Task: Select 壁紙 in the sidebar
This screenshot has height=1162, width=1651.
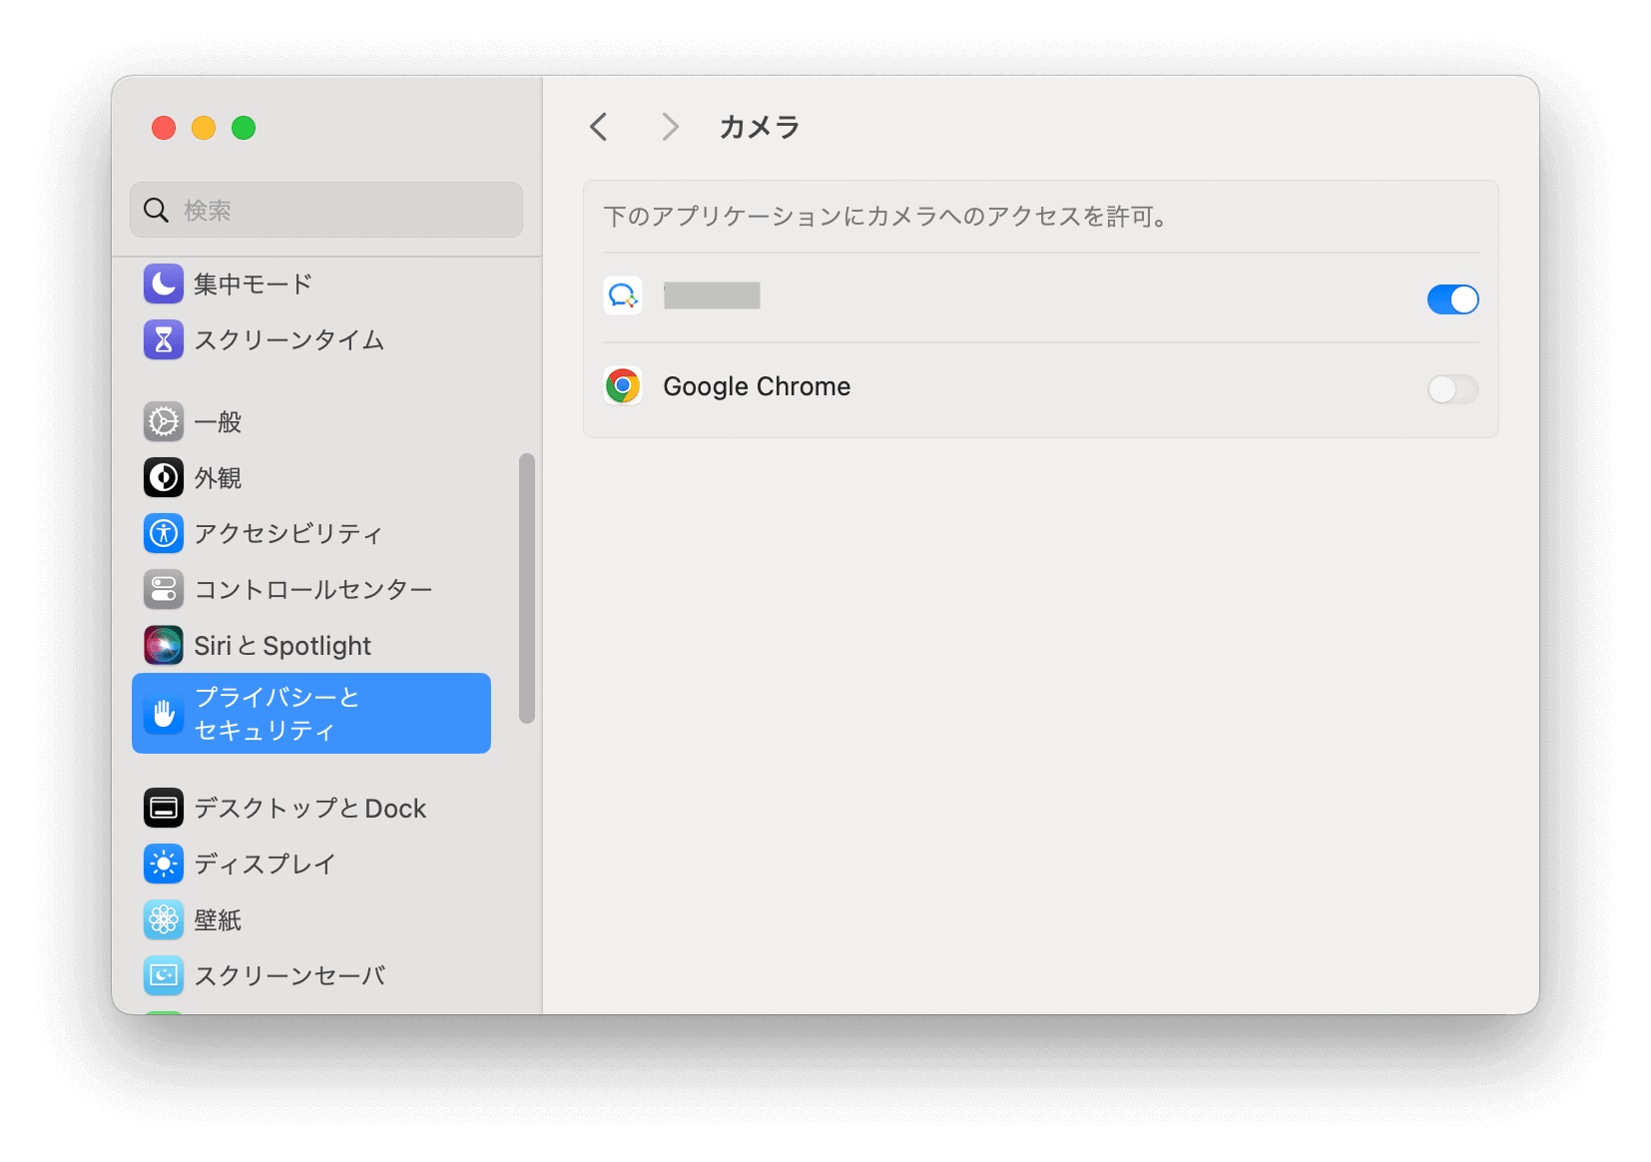Action: [x=311, y=919]
